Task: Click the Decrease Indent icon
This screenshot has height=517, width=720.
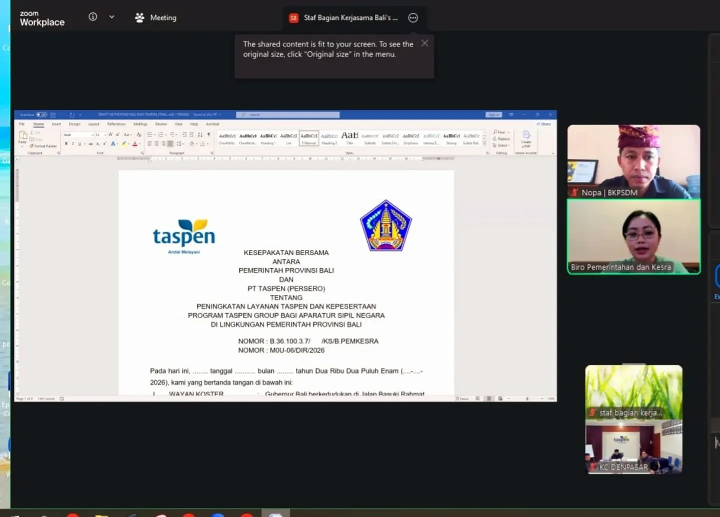Action: [x=184, y=134]
